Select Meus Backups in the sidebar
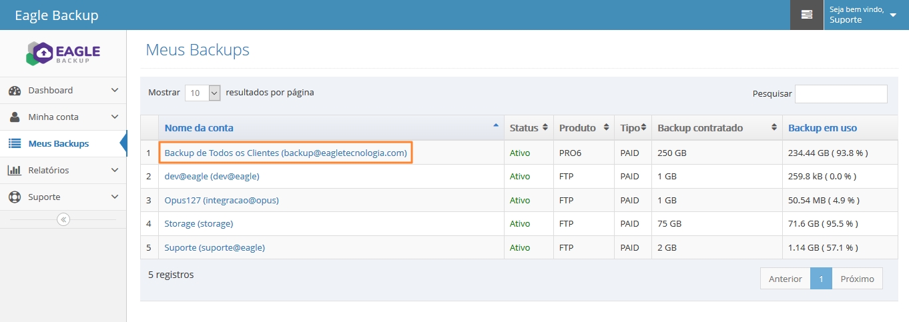The height and width of the screenshot is (322, 909). pyautogui.click(x=63, y=144)
